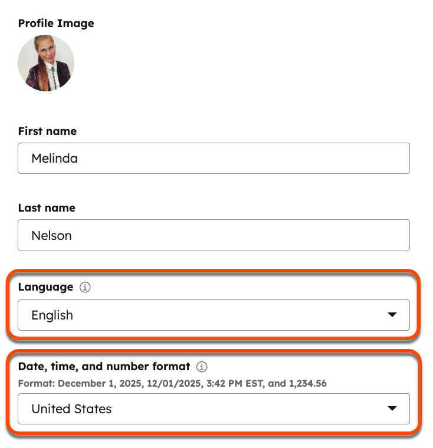This screenshot has height=448, width=433.
Task: Click the info icon next to Language
Action: 85,288
